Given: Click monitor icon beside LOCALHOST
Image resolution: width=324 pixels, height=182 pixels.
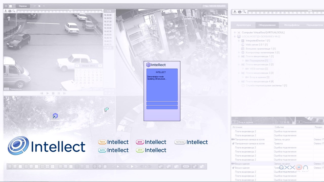Looking at the screenshot, I should pos(239,37).
